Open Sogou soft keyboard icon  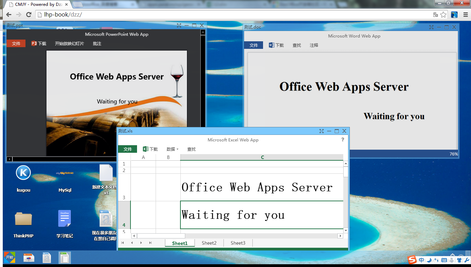pos(444,260)
